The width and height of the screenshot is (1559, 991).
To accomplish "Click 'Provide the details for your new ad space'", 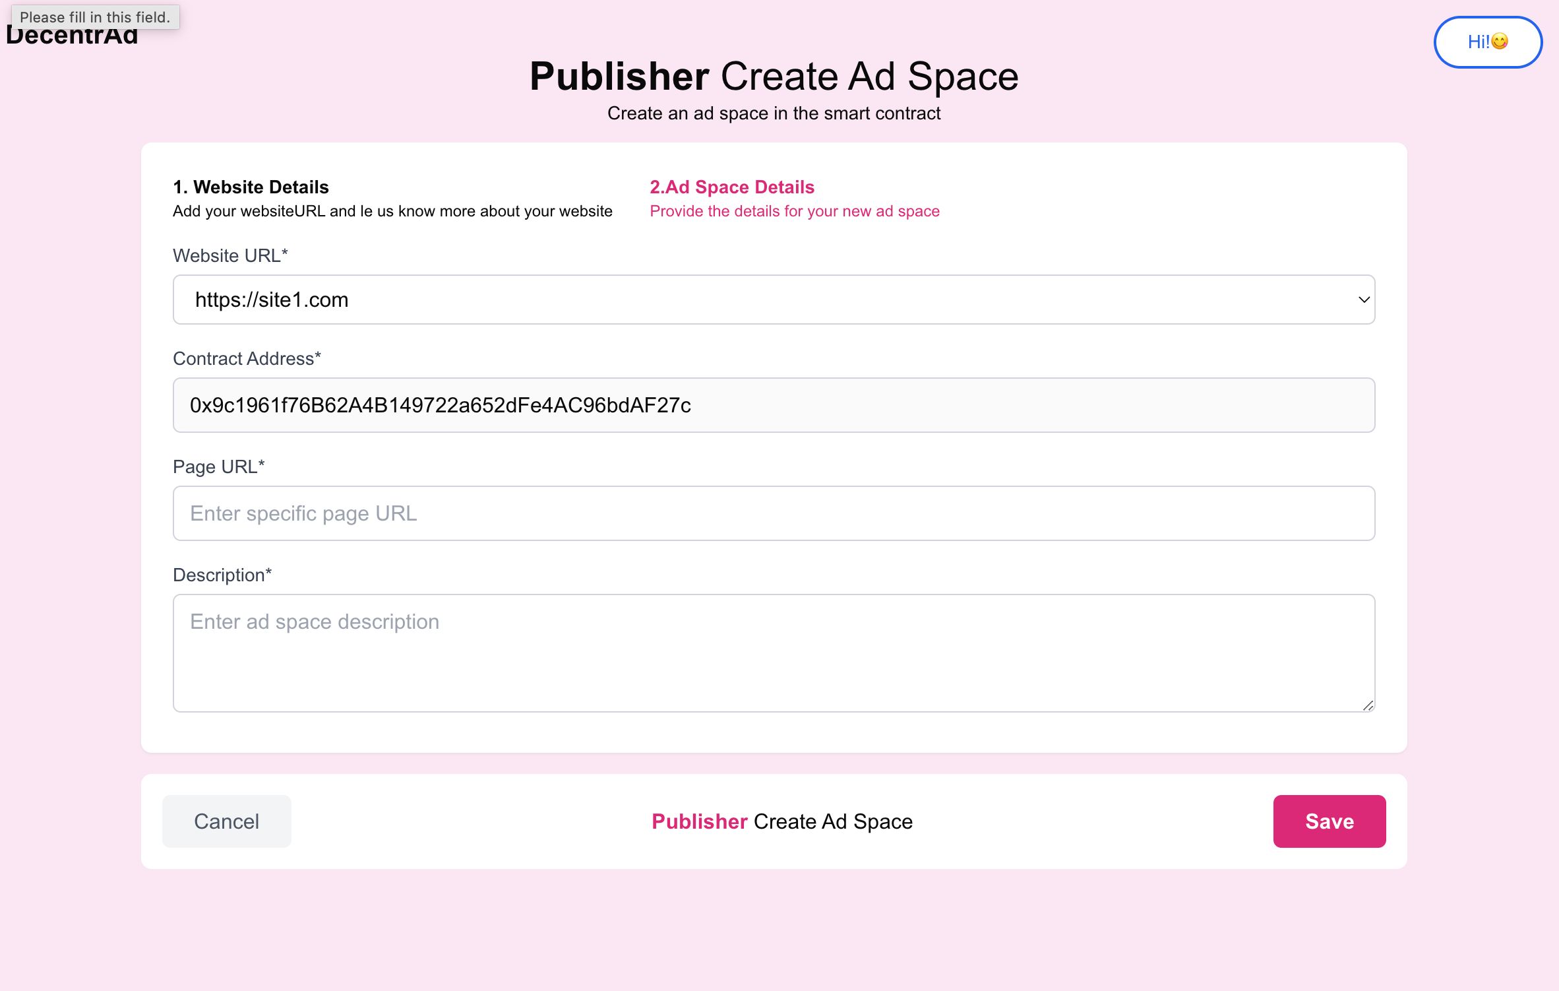I will pos(795,211).
